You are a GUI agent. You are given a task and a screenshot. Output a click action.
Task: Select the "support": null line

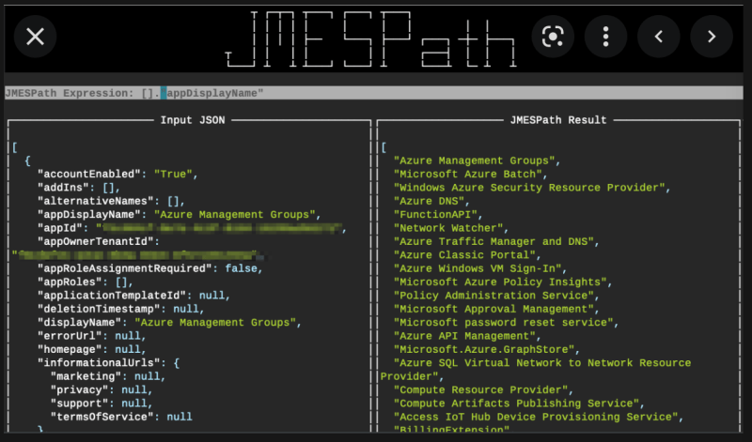coord(102,404)
